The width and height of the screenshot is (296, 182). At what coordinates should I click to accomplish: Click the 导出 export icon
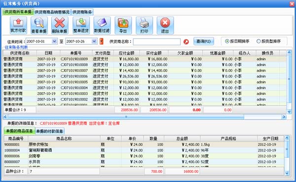(123, 25)
